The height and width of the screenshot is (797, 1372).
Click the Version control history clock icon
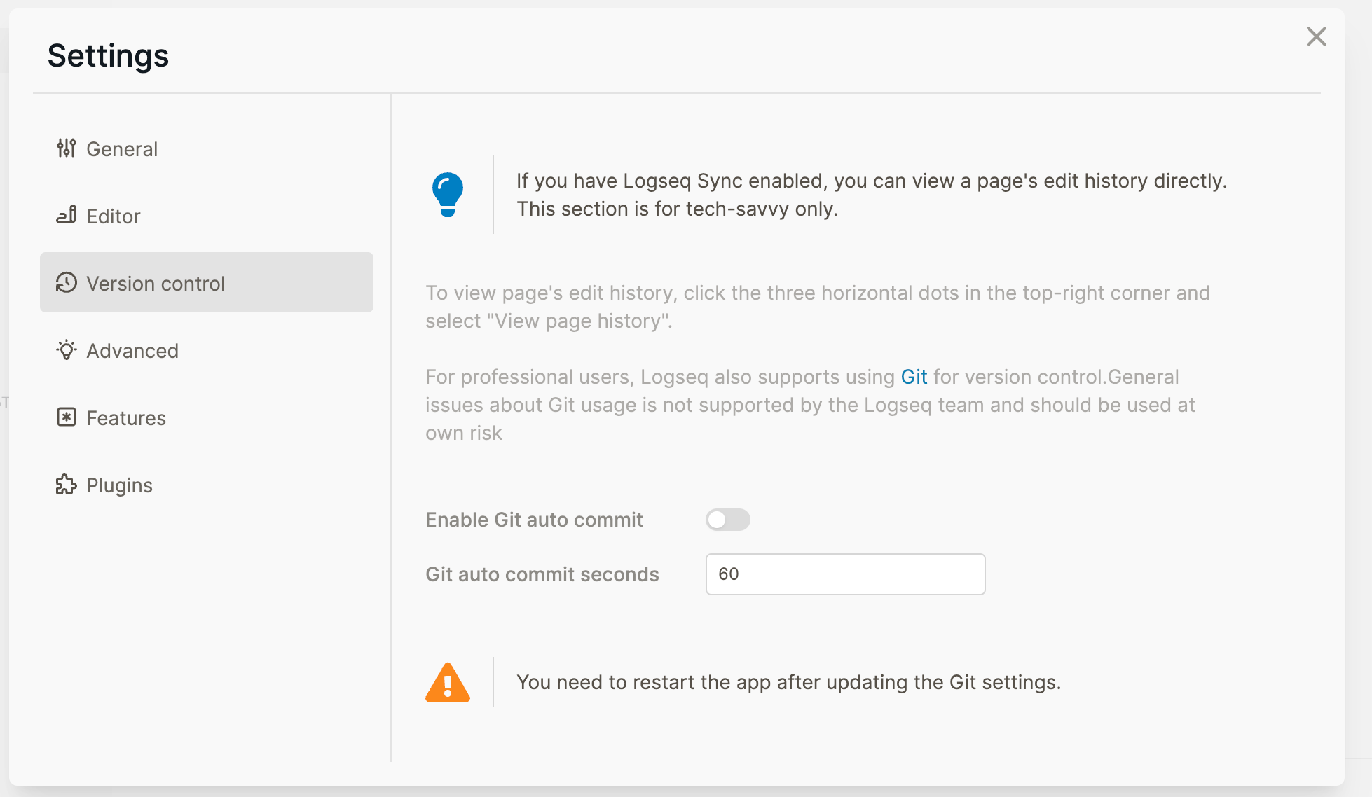66,283
